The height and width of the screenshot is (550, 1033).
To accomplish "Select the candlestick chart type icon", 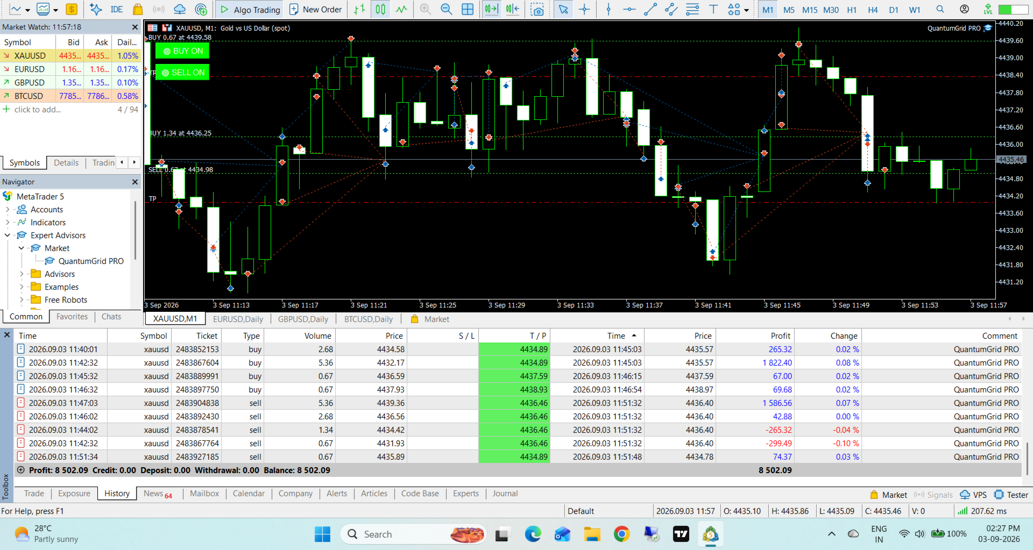I will tap(380, 9).
